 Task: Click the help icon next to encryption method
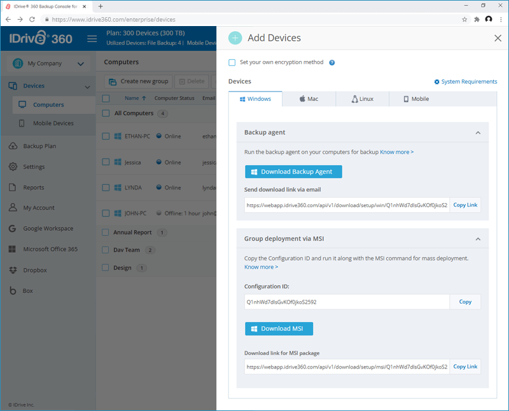[332, 63]
